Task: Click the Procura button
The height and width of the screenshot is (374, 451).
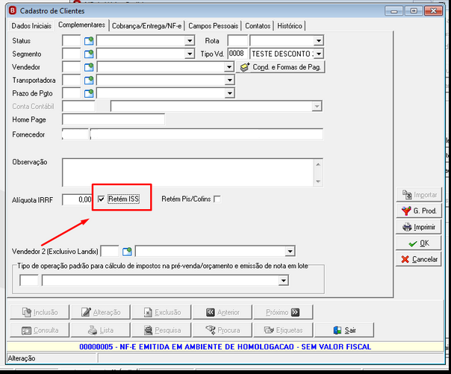Action: (223, 330)
